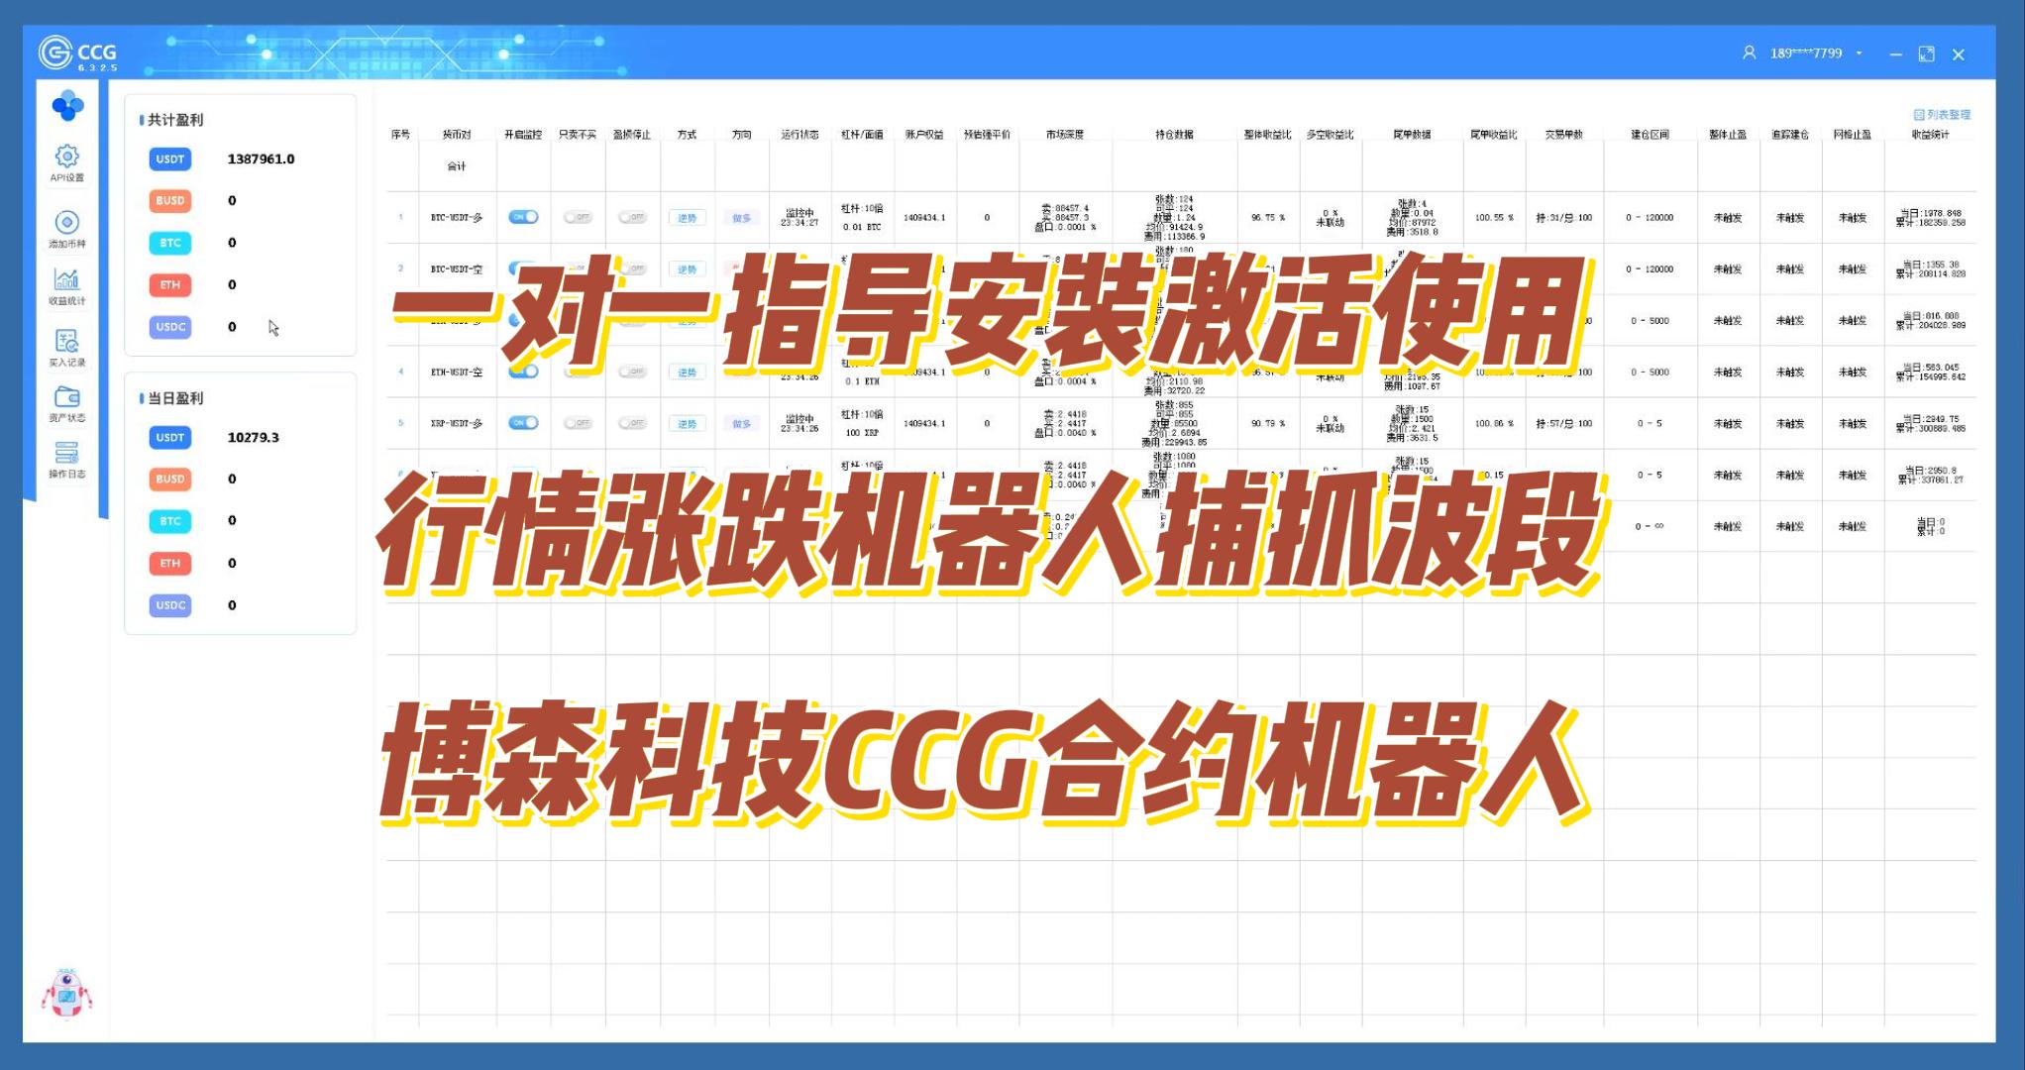Image resolution: width=2025 pixels, height=1070 pixels.
Task: Select BTC badge under 共计盈利
Action: (x=169, y=243)
